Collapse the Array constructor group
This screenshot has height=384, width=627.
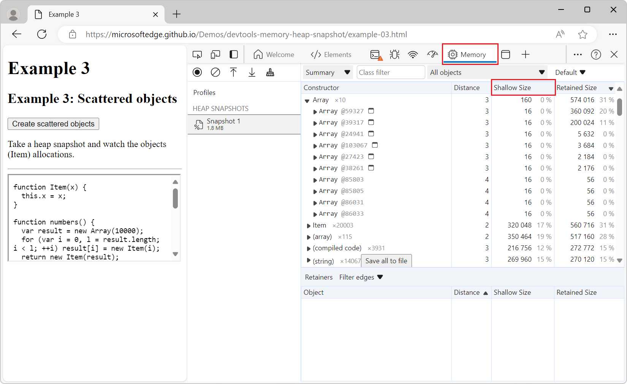point(307,100)
